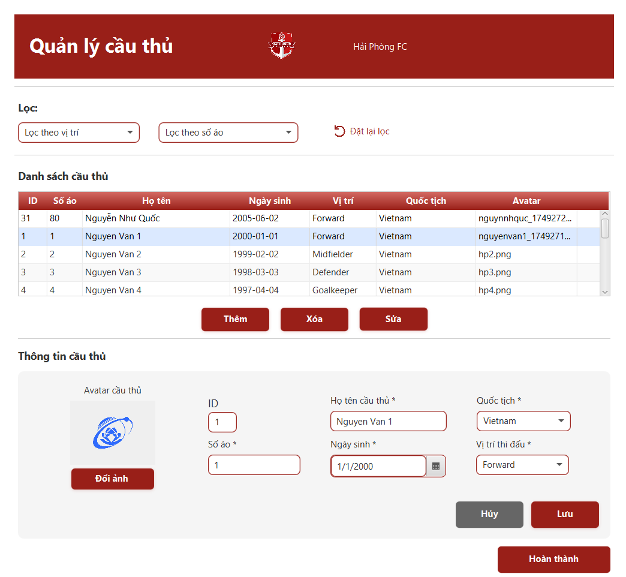Click the Hải Phòng FC club logo
Image resolution: width=626 pixels, height=577 pixels.
[281, 46]
